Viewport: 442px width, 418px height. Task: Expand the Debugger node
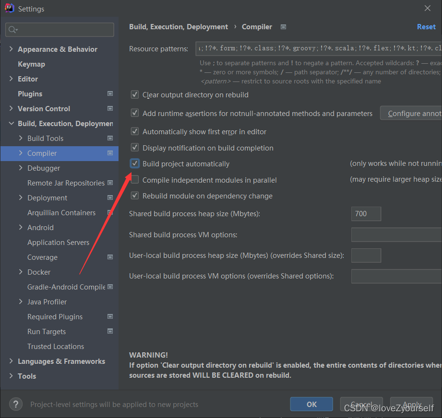[x=21, y=168]
